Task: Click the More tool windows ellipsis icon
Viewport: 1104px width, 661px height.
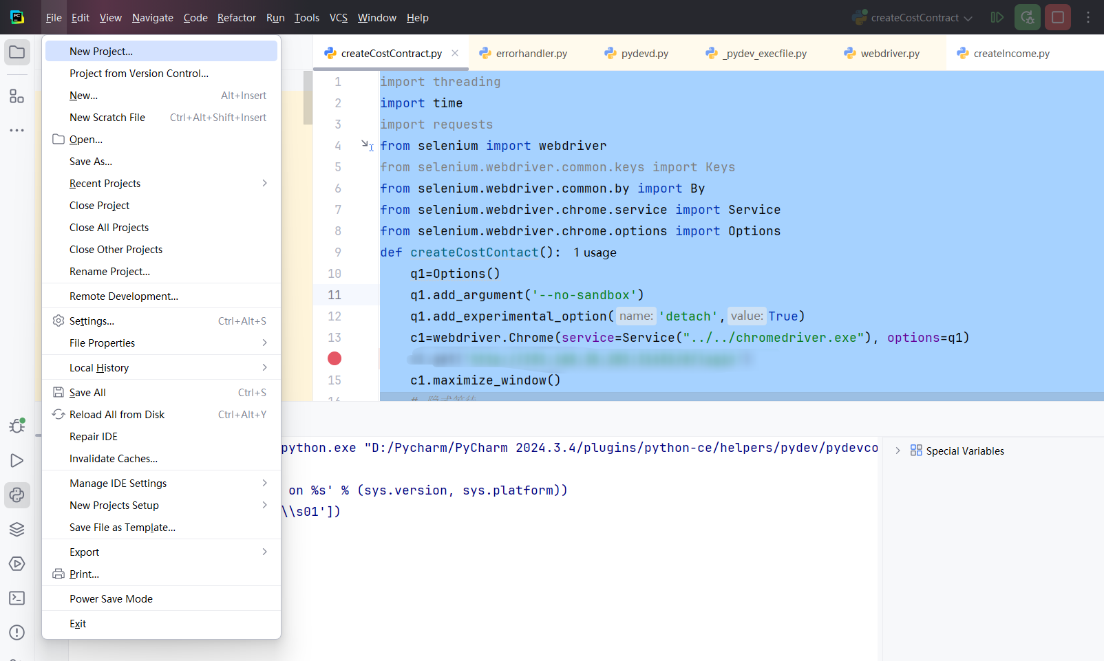Action: point(17,130)
